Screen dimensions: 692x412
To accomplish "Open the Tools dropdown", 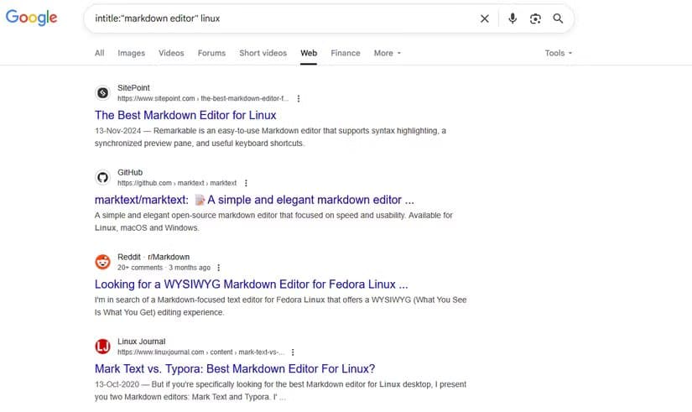I will 559,53.
